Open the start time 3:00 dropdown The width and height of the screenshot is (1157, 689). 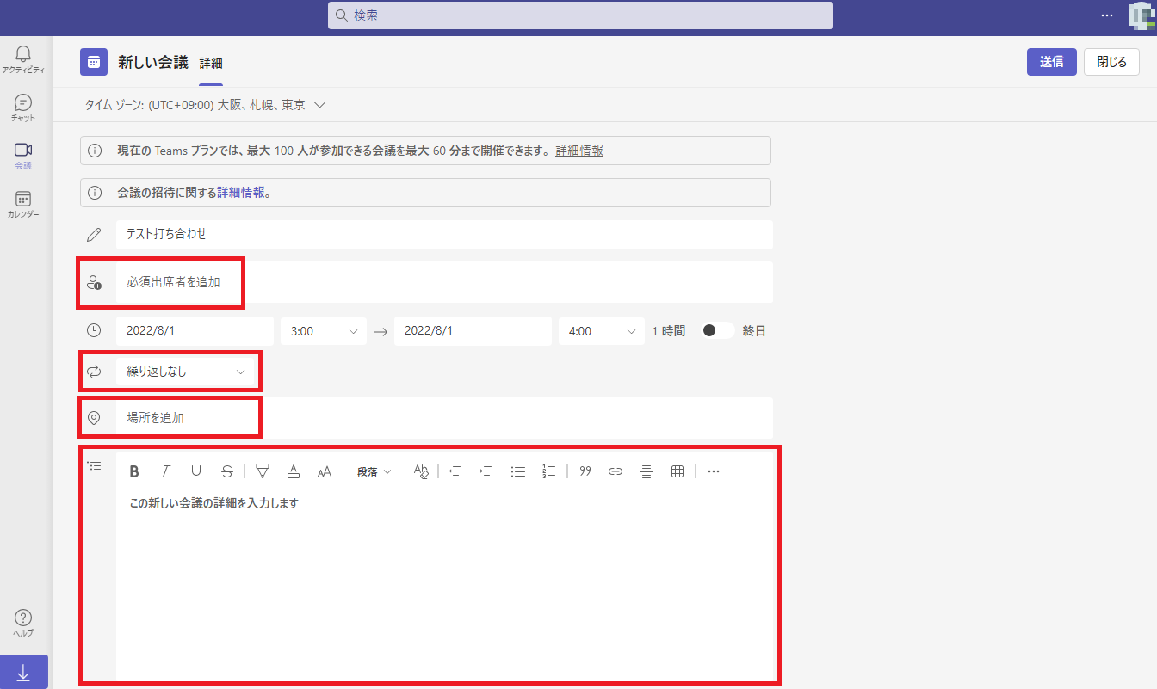click(324, 331)
